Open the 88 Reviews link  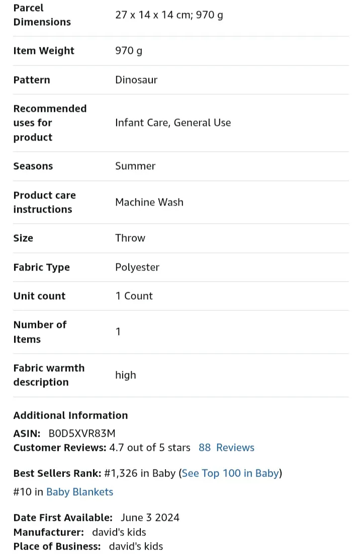[226, 448]
